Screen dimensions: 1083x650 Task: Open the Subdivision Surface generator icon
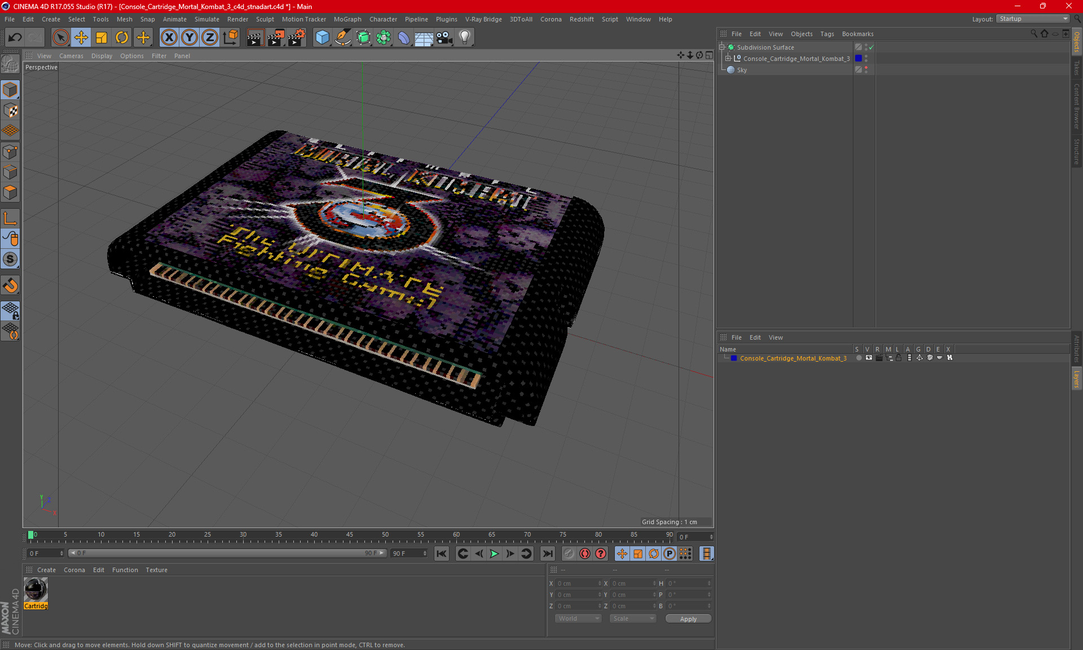[363, 38]
